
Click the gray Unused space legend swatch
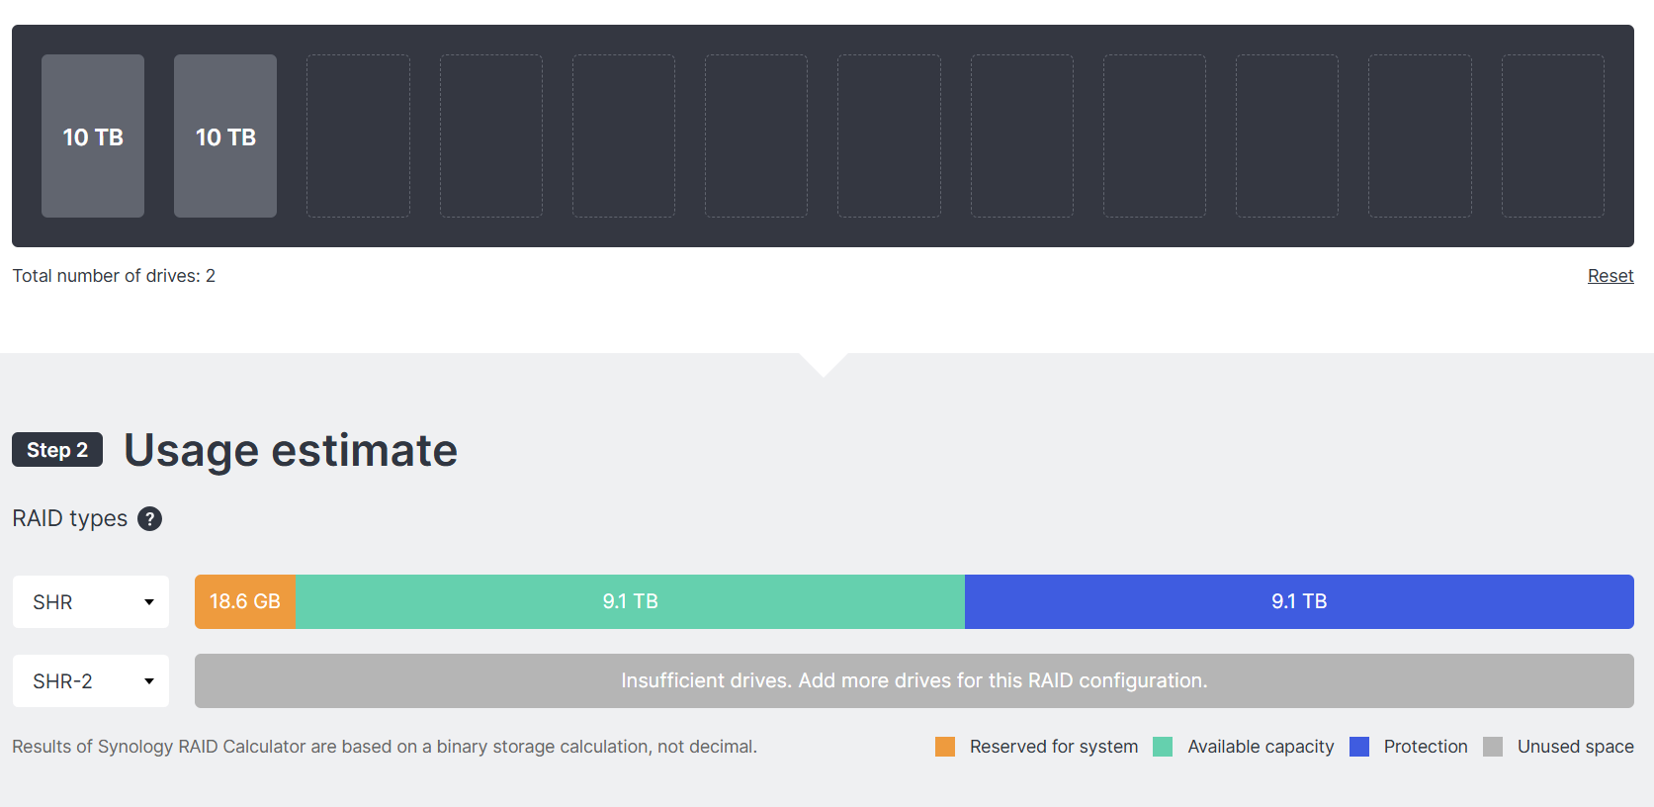click(x=1493, y=747)
